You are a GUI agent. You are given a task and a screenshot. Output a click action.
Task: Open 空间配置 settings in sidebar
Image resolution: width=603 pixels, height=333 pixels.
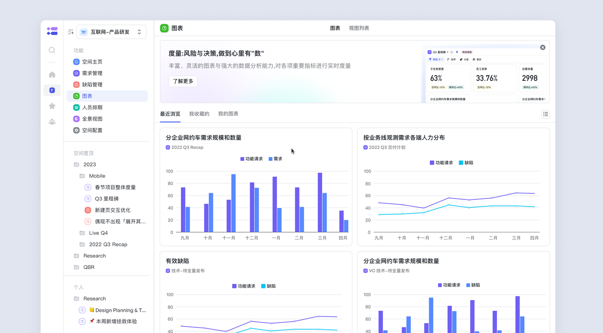(x=107, y=130)
